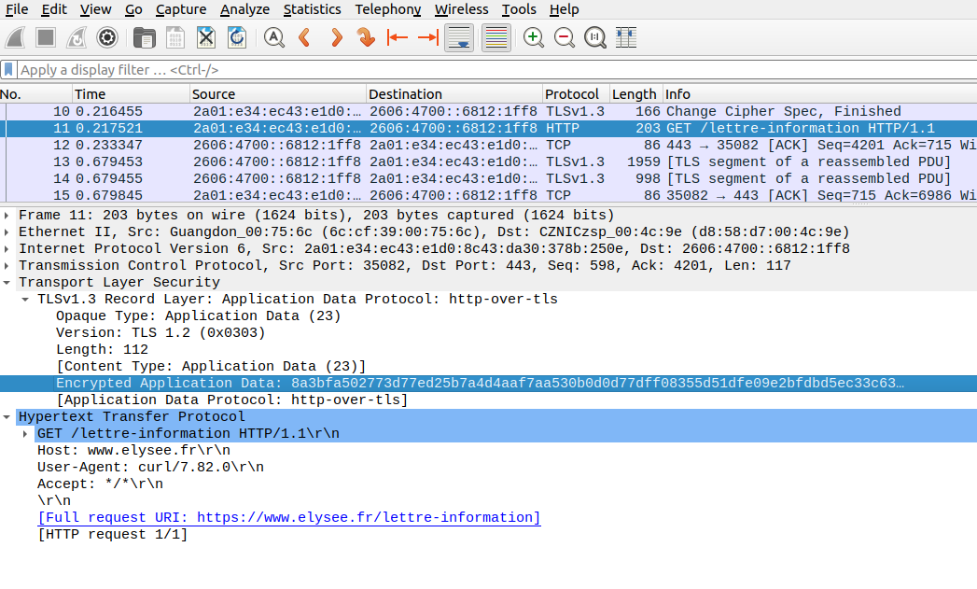
Task: Open the File menu
Action: pyautogui.click(x=17, y=9)
